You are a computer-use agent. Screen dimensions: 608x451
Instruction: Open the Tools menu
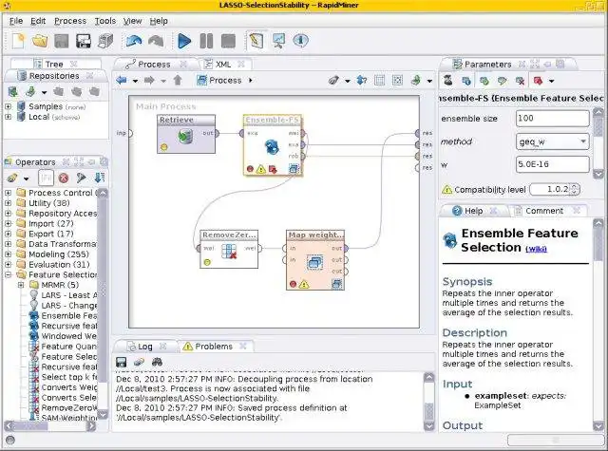[105, 21]
